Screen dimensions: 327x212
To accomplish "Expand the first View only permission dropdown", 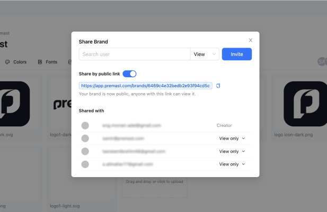I will tap(232, 139).
